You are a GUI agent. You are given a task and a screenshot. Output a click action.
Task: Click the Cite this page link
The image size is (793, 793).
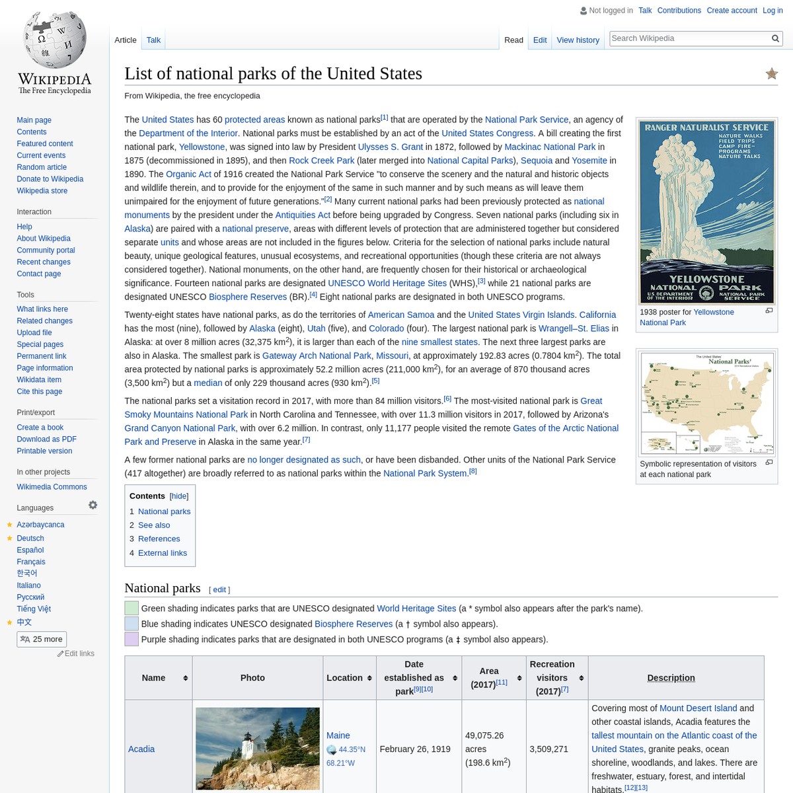[40, 392]
